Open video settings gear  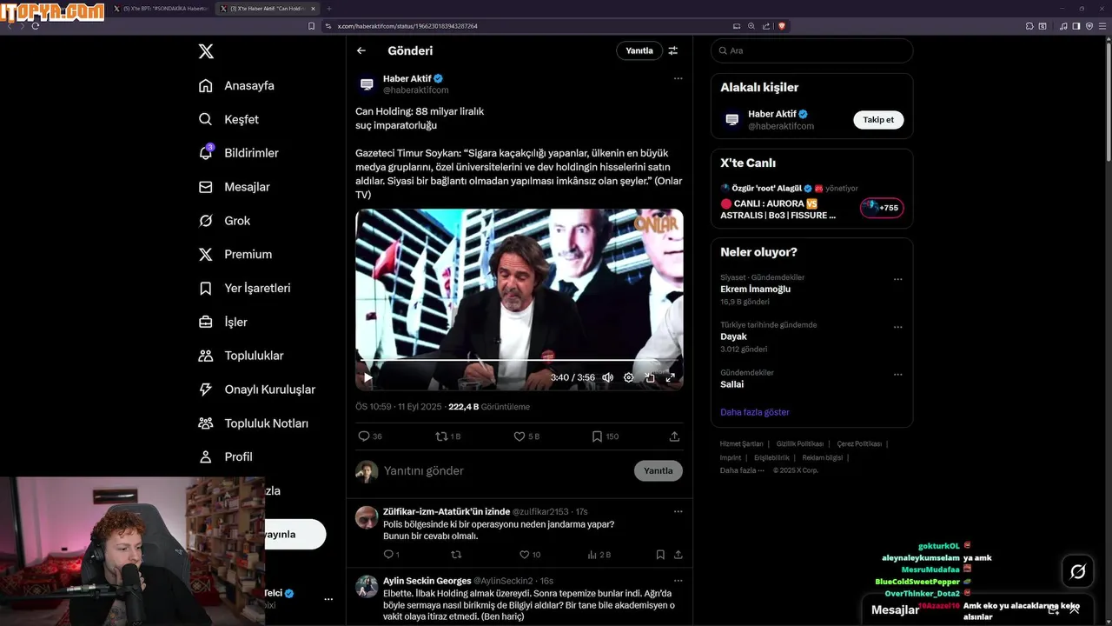point(629,377)
